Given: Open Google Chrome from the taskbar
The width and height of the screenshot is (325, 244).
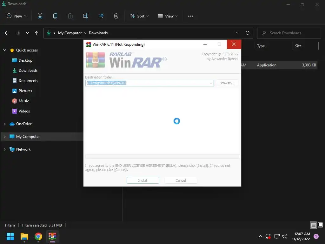Looking at the screenshot, I should [x=38, y=236].
